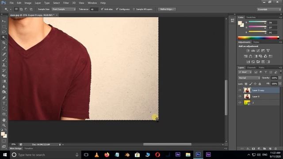Screen dimensions: 283x159
Task: Add a Color Balance adjustment
Action: coord(251,56)
